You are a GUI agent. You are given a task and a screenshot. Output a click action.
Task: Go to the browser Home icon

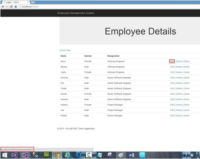(16, 7)
